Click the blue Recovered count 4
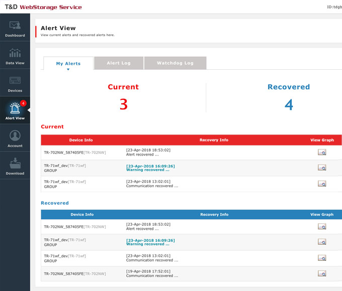Viewport: 342px width, 291px height. tap(289, 104)
